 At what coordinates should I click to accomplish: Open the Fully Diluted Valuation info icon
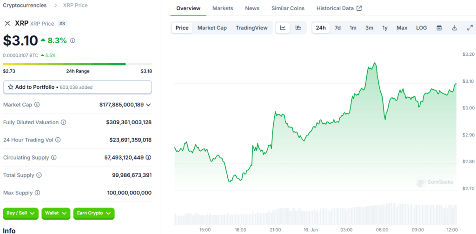(63, 122)
